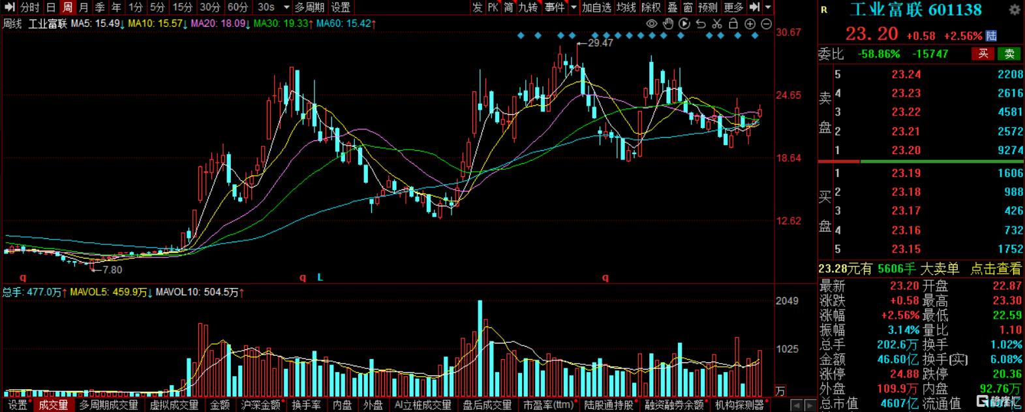Select the 30分 period
This screenshot has width=1025, height=412.
(209, 7)
